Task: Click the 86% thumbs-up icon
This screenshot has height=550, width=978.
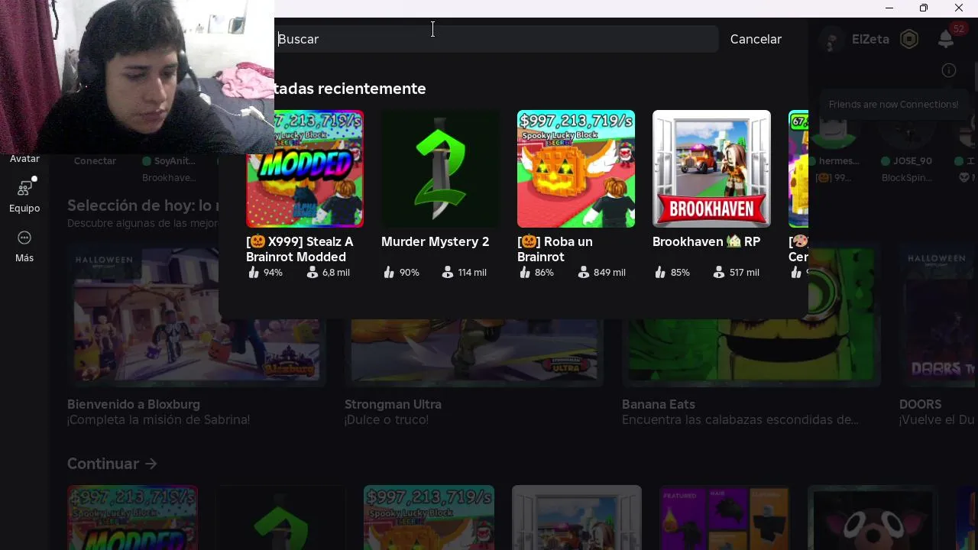Action: pyautogui.click(x=525, y=272)
